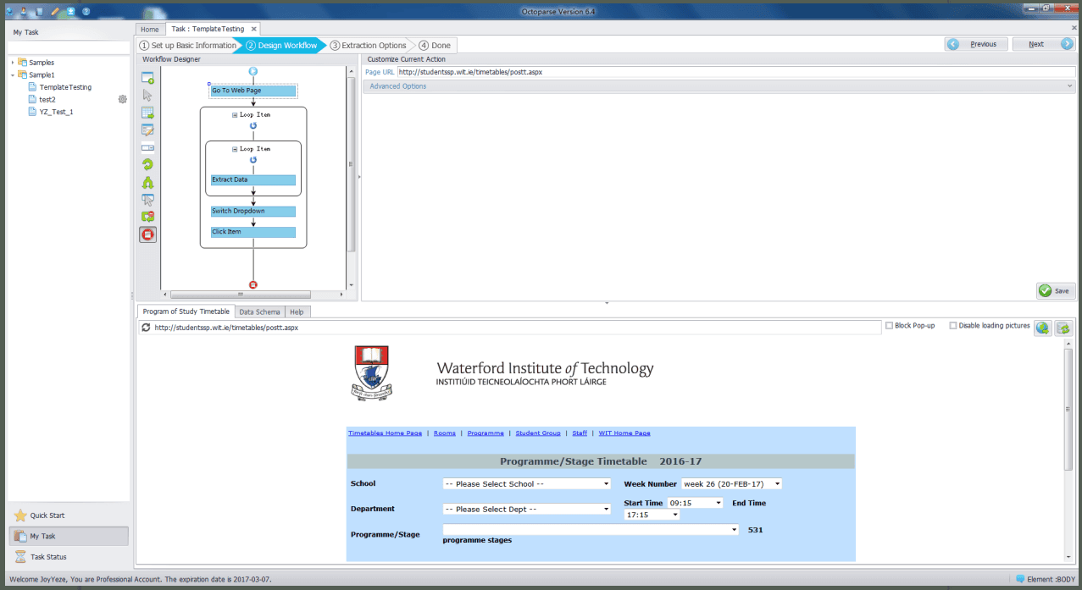Open the Start Time 09:15 dropdown

click(x=696, y=503)
